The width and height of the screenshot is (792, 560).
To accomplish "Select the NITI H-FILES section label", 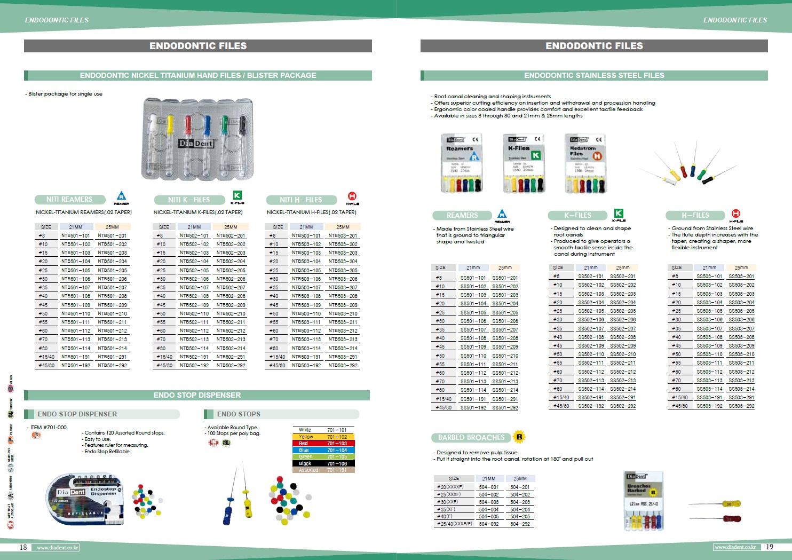I will (302, 200).
